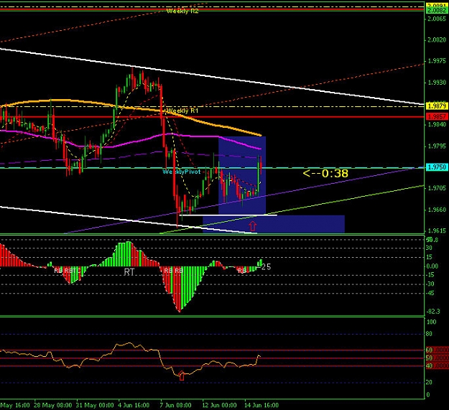
Task: Click the red 40.0000 oscillator level tag
Action: point(437,366)
